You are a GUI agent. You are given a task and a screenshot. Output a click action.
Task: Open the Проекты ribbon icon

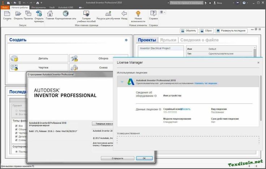pyautogui.click(x=28, y=14)
